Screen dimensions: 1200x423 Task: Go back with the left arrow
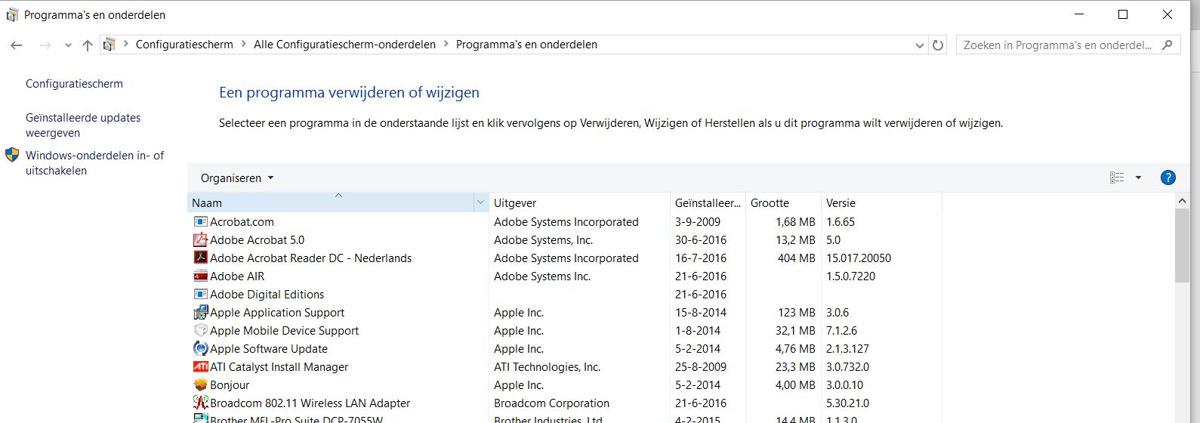click(17, 45)
